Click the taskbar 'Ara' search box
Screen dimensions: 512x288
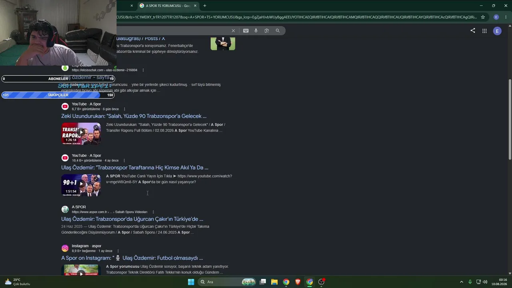click(x=227, y=282)
